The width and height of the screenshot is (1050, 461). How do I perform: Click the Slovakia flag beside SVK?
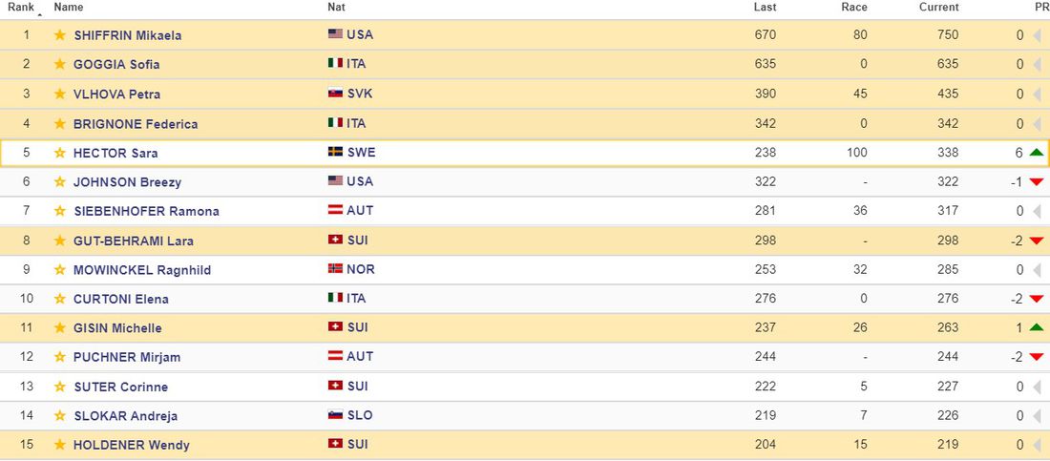coord(335,94)
